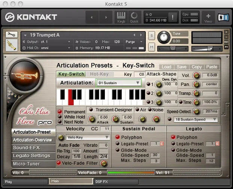Open the Keyb keyboard view icon

[x=121, y=17]
